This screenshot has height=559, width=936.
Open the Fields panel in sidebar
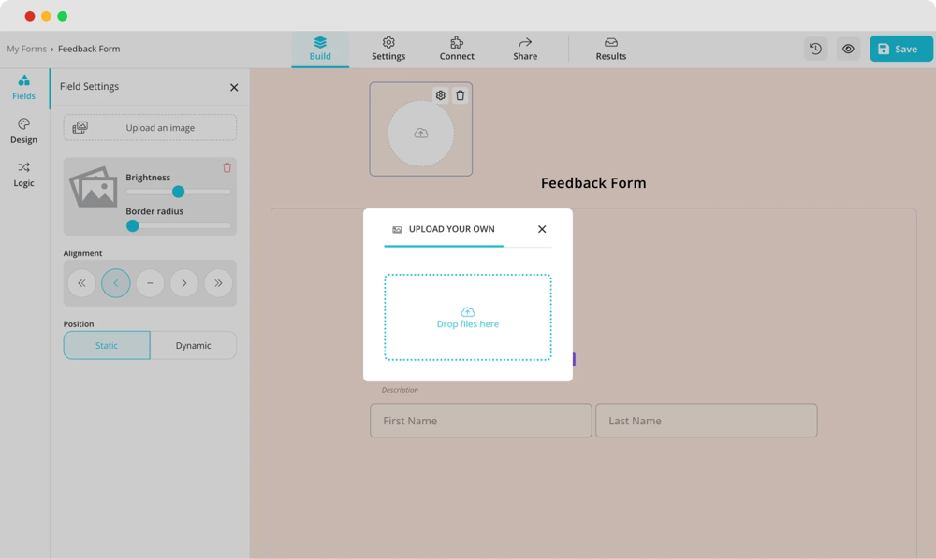(23, 87)
